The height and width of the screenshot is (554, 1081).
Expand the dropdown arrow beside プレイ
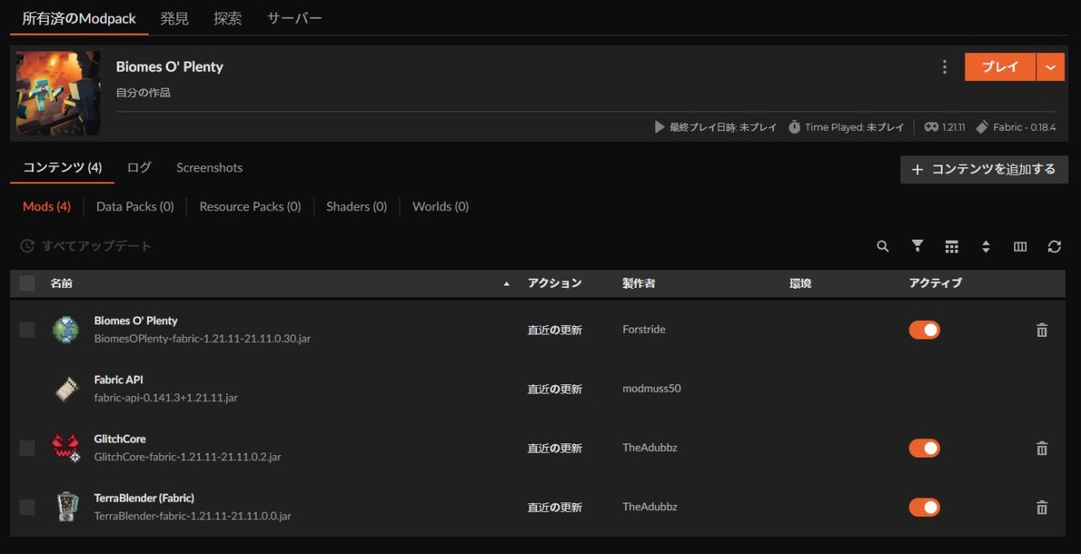1051,68
